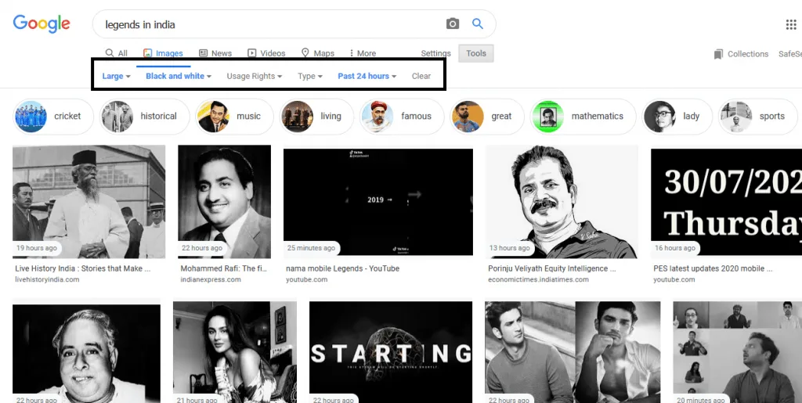
Task: Click 'Porinju Veliyath Equity Intelligence ...' title
Action: (552, 268)
